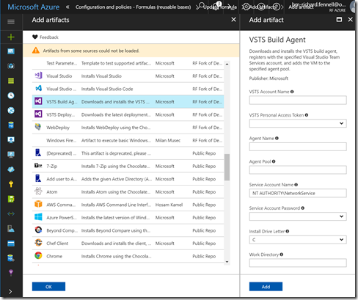This screenshot has width=358, height=300.
Task: Open the All resources grid icon
Action: 11,81
